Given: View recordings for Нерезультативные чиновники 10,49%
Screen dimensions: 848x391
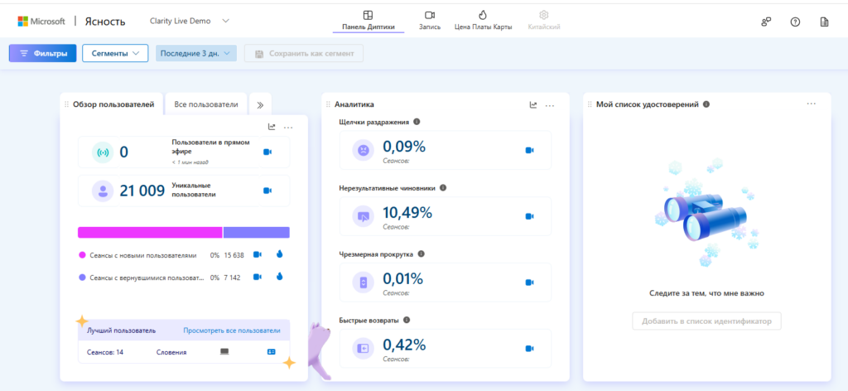Looking at the screenshot, I should point(529,216).
